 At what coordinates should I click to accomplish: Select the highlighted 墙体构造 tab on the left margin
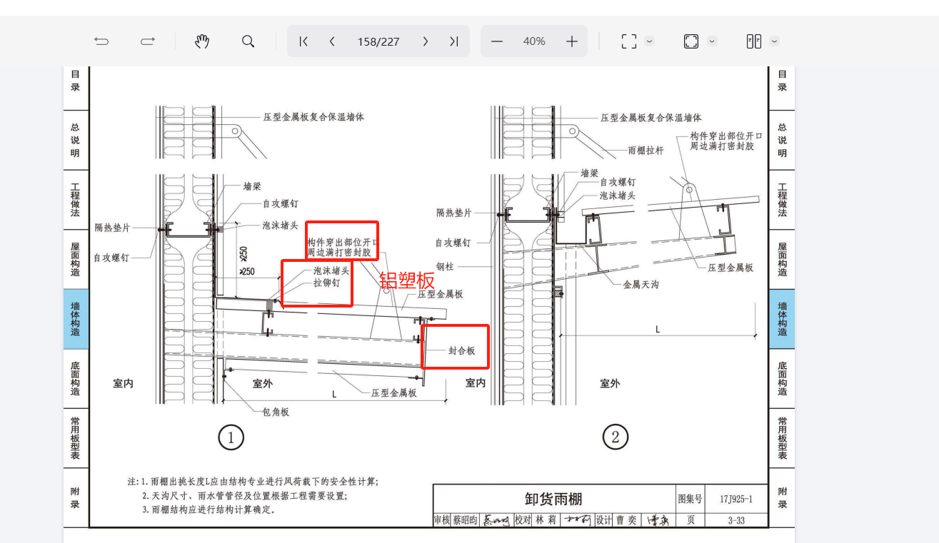pos(76,319)
